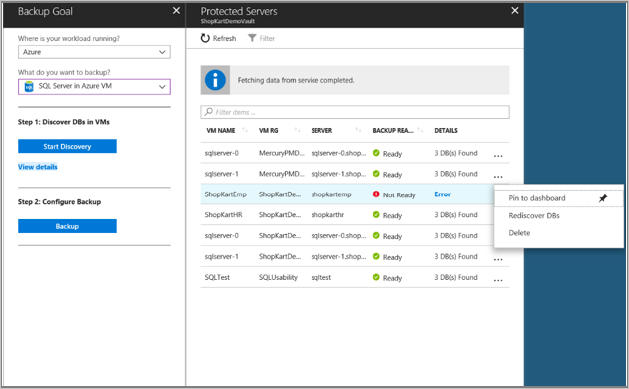Click the red Not Ready status icon

(376, 194)
